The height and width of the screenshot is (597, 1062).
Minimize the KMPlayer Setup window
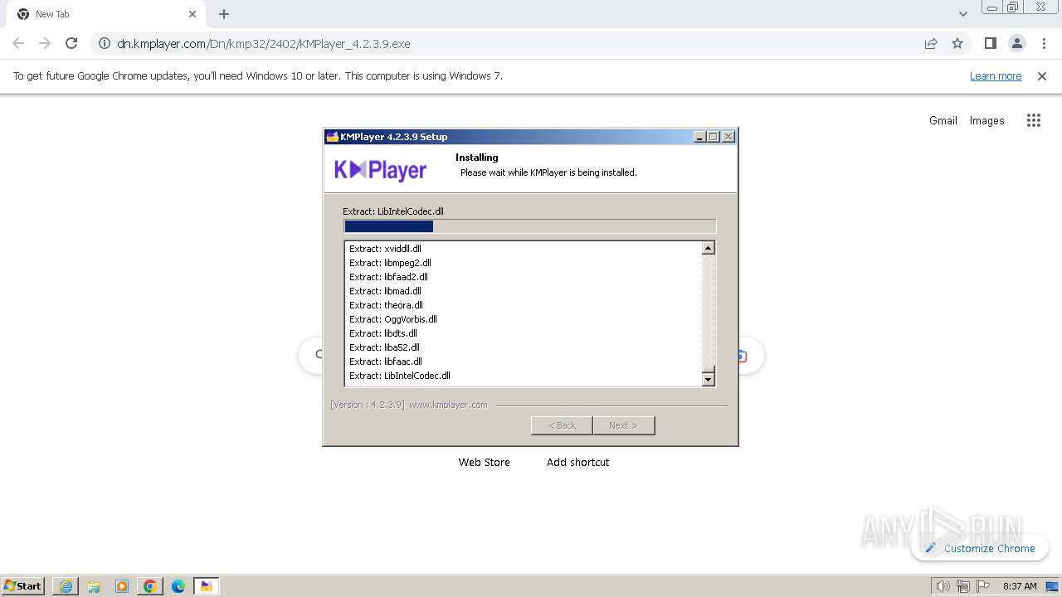coord(699,137)
